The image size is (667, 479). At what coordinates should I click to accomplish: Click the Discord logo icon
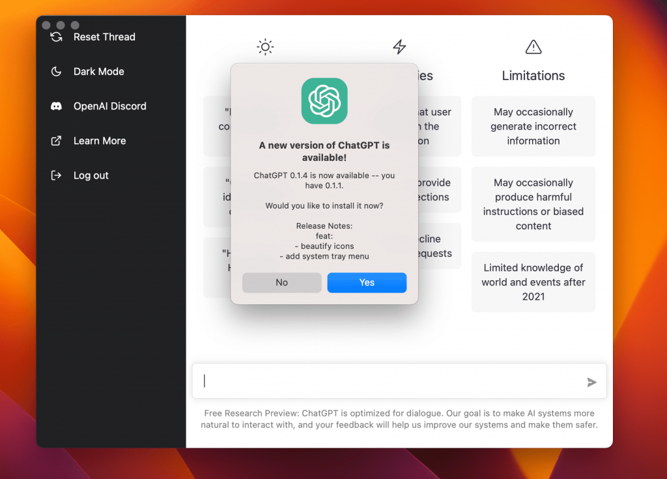pyautogui.click(x=56, y=106)
